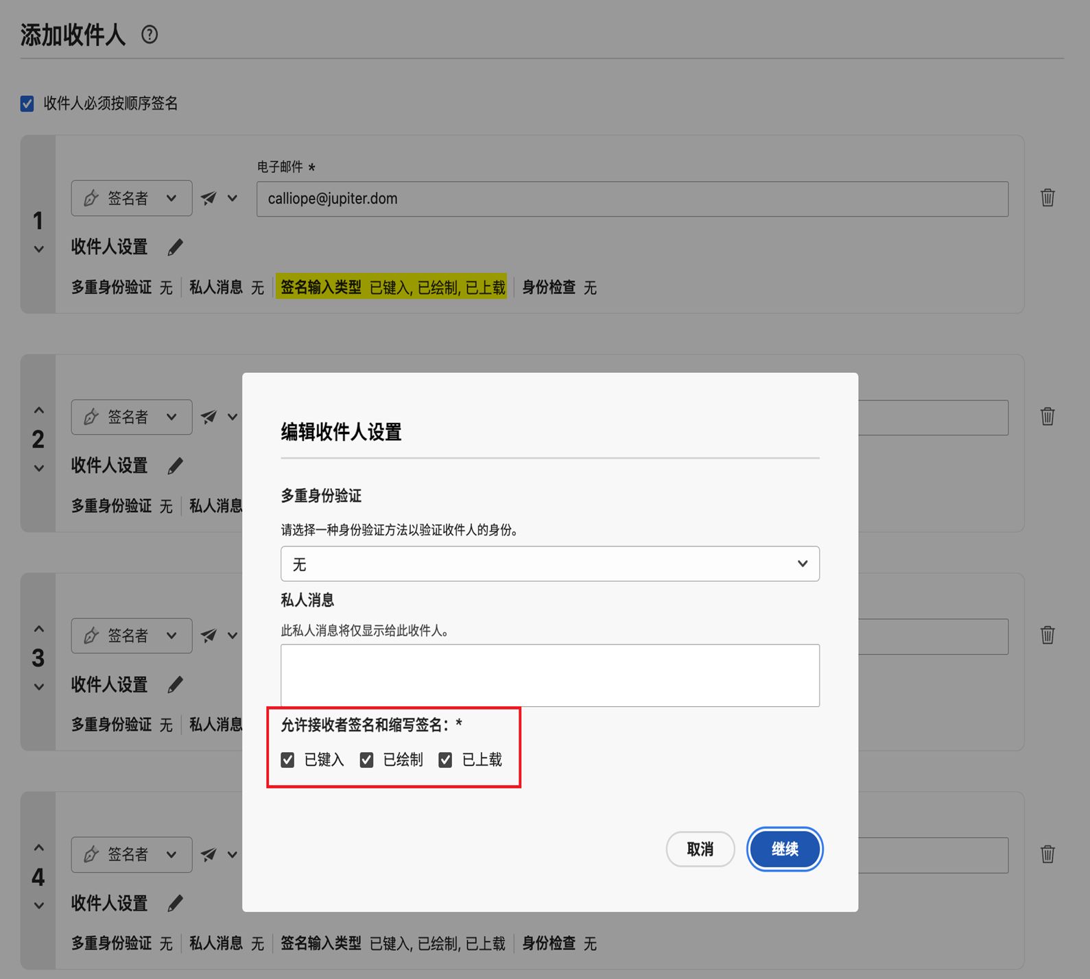Screen dimensions: 1090x979
Task: Click the recipient 4 email input field
Action: pyautogui.click(x=933, y=855)
